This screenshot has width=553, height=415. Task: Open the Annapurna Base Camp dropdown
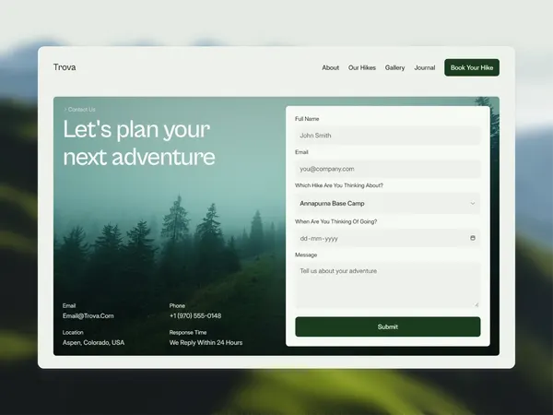click(388, 203)
